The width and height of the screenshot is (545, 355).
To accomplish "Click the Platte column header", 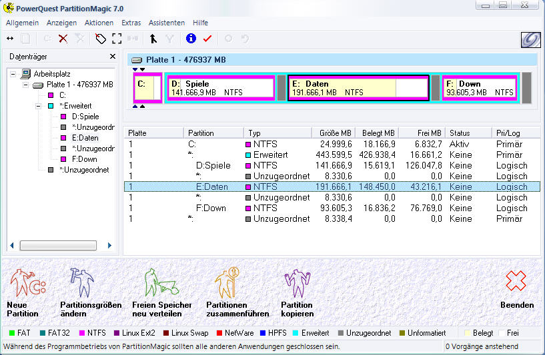I will coord(153,133).
